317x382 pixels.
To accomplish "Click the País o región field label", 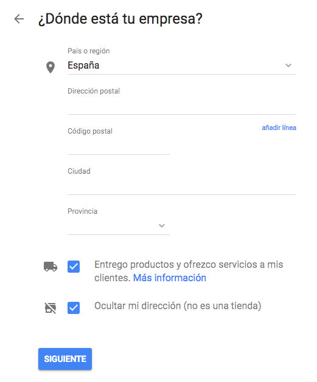I will [x=89, y=51].
